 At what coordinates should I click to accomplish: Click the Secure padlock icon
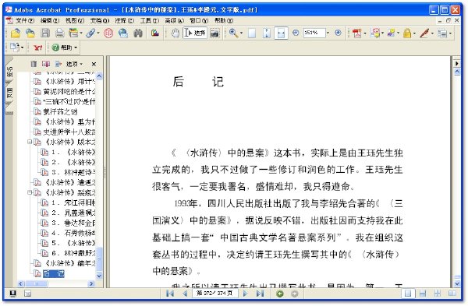[x=407, y=33]
